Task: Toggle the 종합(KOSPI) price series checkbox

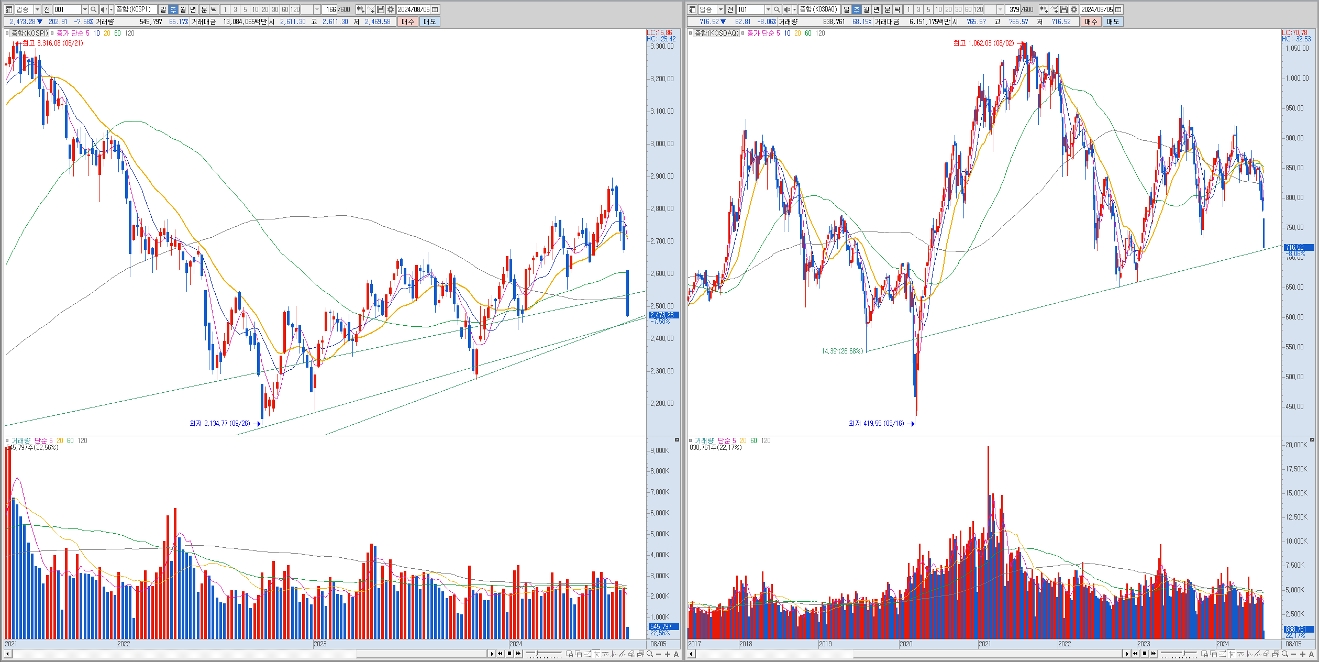Action: pyautogui.click(x=8, y=33)
